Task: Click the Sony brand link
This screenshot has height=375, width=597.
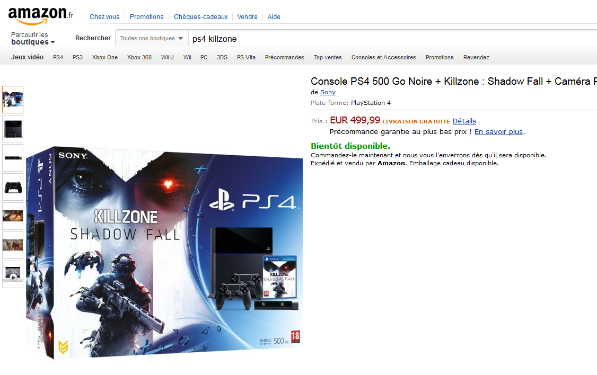Action: tap(328, 92)
